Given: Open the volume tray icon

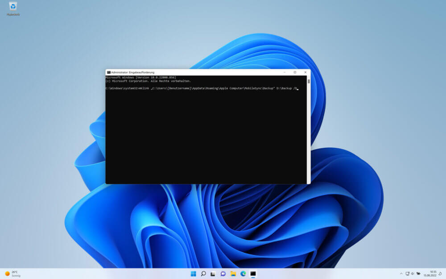Looking at the screenshot, I should 413,274.
